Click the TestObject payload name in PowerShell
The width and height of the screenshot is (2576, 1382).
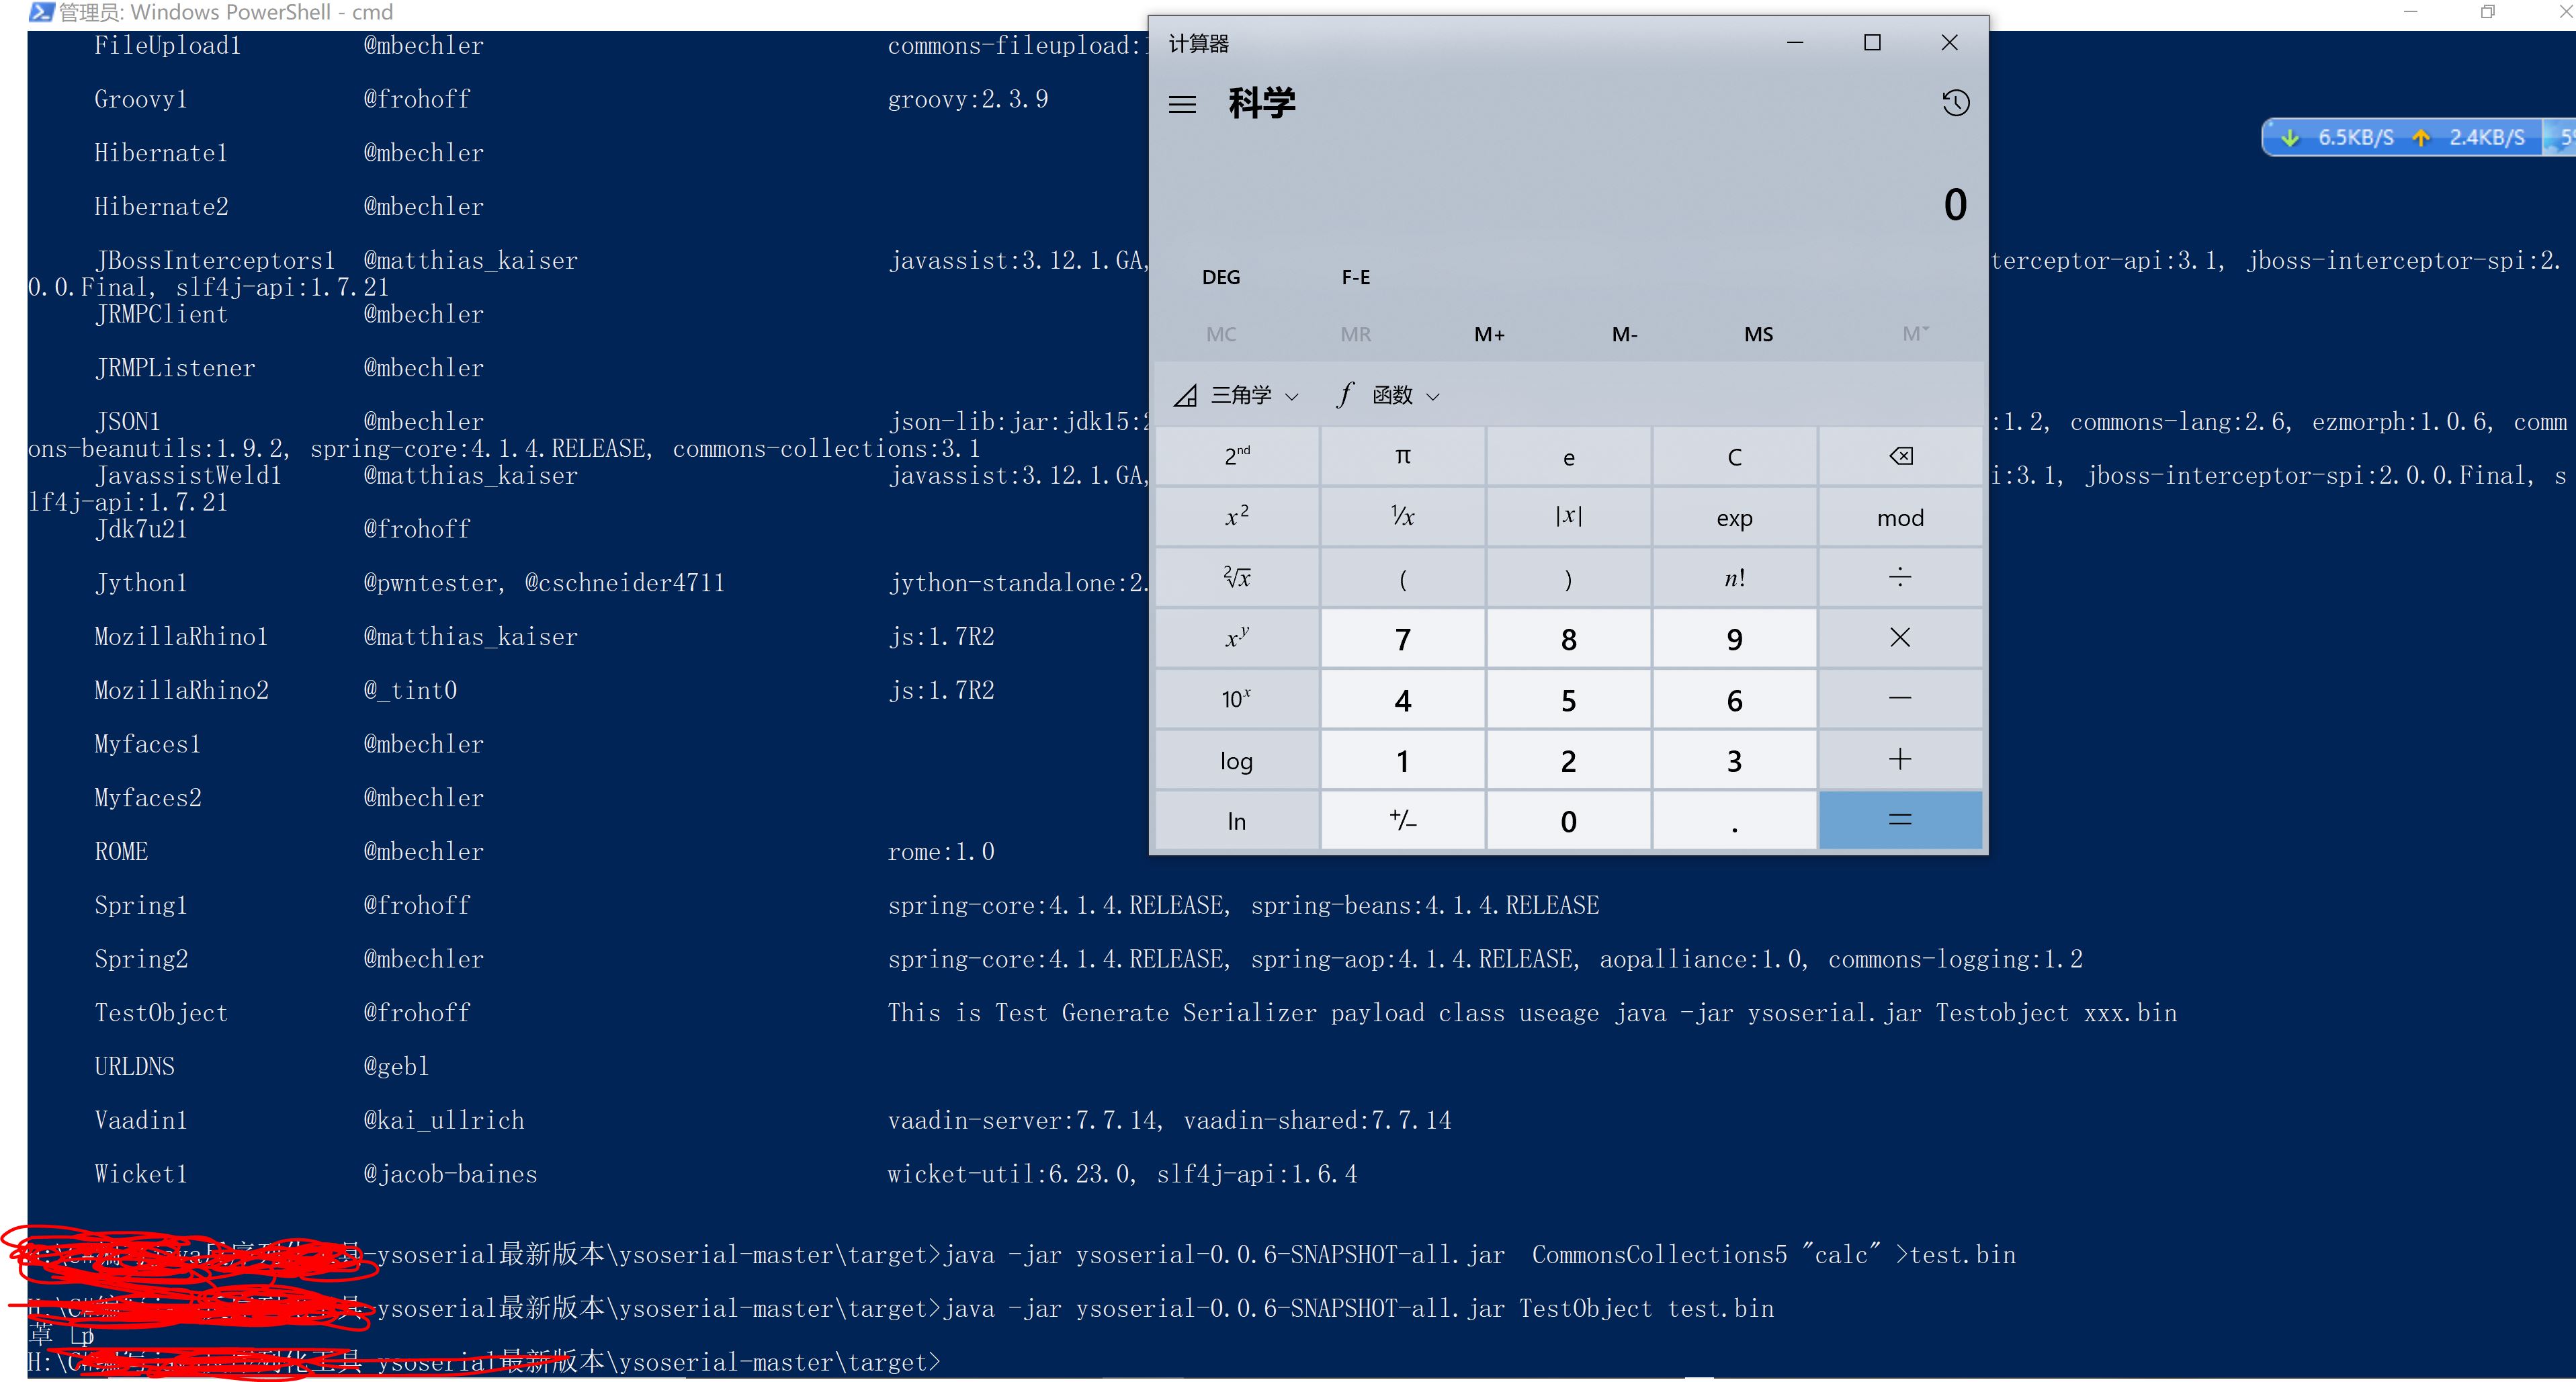pos(161,1013)
